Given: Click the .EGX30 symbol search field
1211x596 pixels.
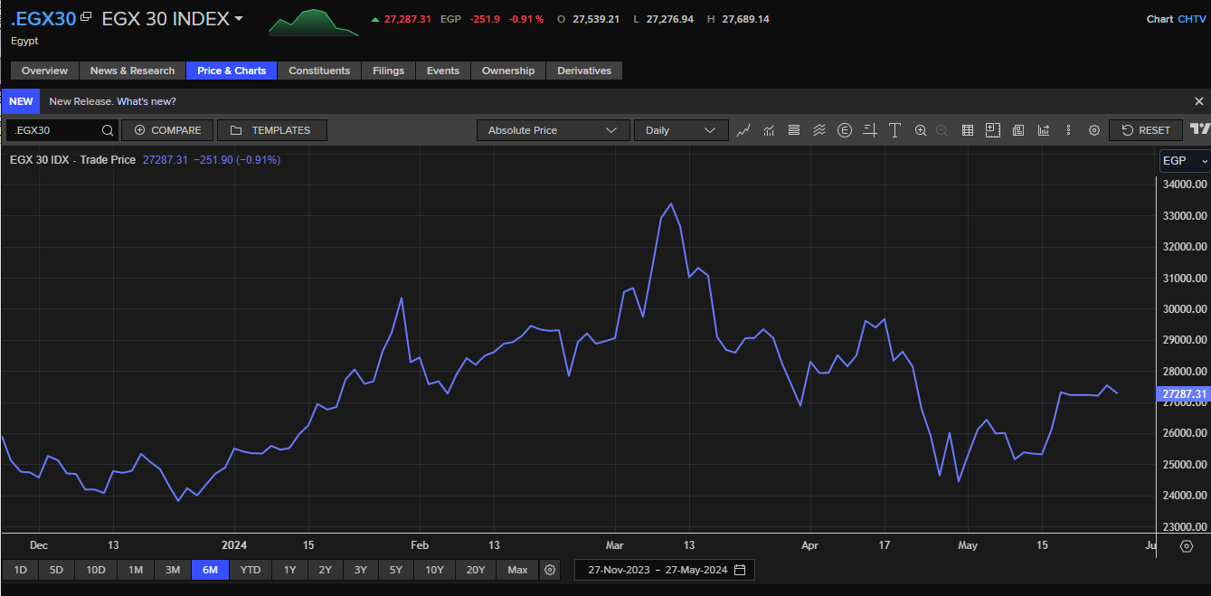Looking at the screenshot, I should coord(52,130).
